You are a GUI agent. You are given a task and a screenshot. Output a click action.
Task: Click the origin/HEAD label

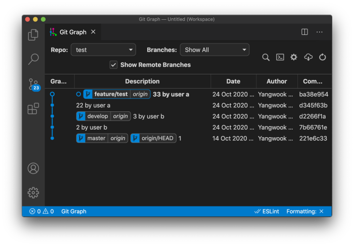[157, 138]
